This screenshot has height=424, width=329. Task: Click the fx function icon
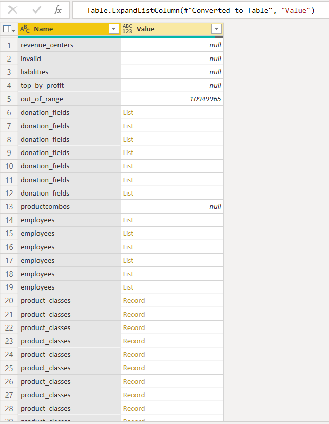pos(57,10)
